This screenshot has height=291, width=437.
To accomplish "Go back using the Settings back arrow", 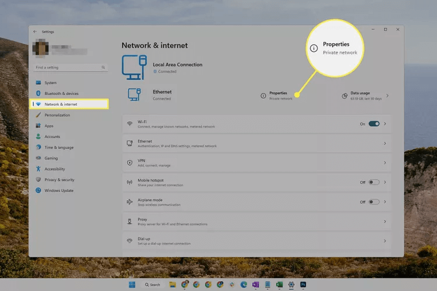I will coord(35,32).
